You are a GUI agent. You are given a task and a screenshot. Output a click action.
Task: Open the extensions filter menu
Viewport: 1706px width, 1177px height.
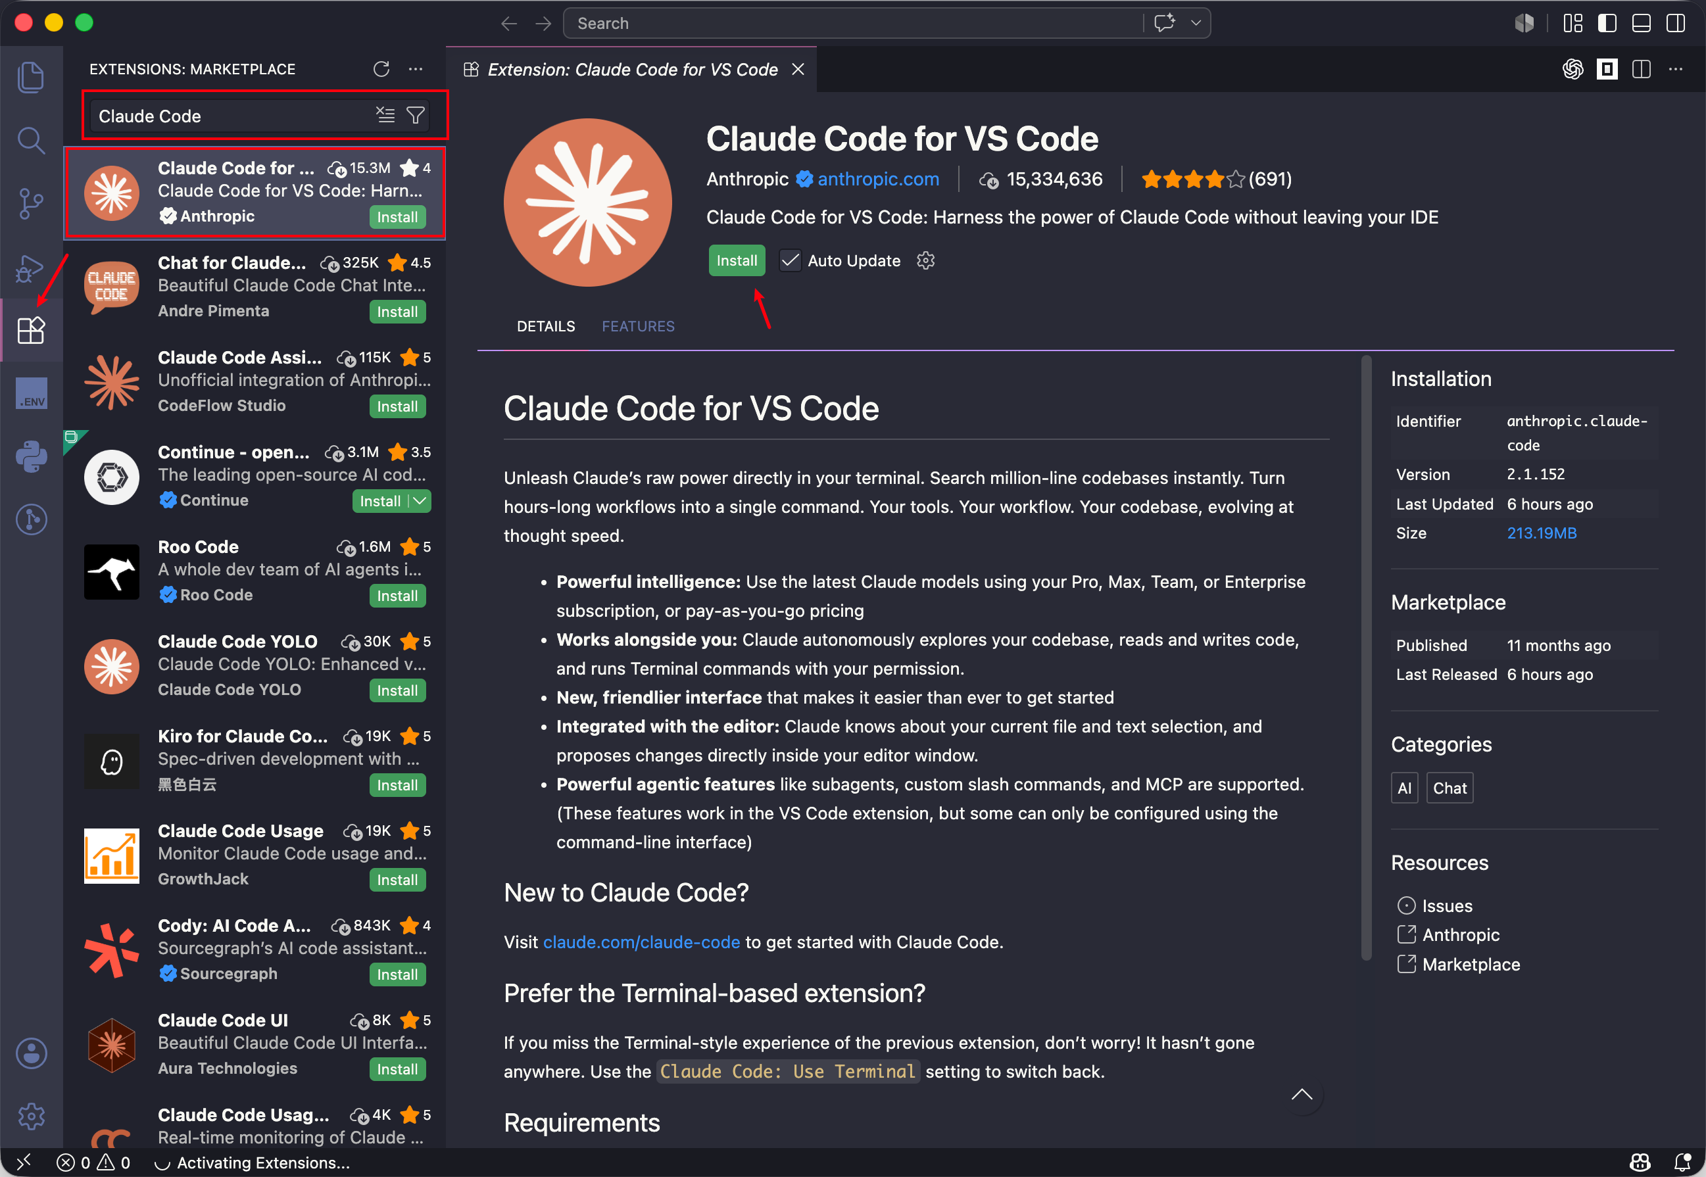point(416,115)
